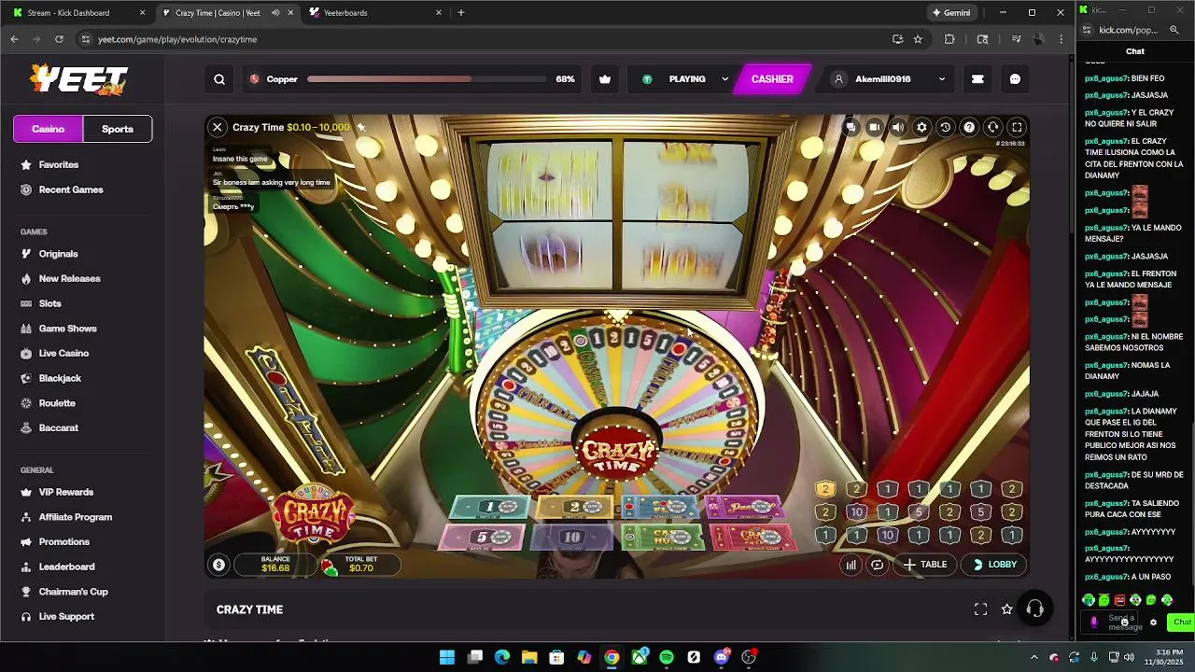Screen dimensions: 1195x672
Task: Click the + TABLE button
Action: click(x=924, y=565)
